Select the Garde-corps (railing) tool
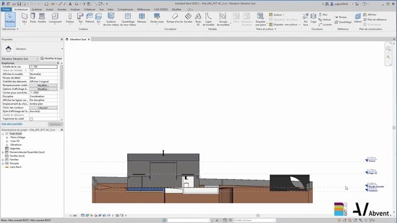Image resolution: width=397 pixels, height=223 pixels. pyautogui.click(x=157, y=18)
